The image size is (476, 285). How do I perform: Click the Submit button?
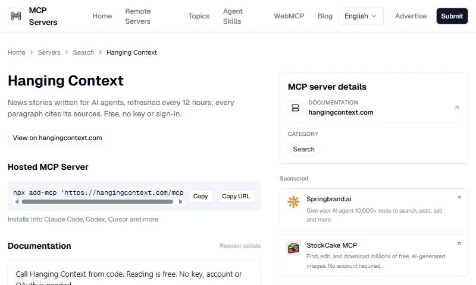click(452, 16)
